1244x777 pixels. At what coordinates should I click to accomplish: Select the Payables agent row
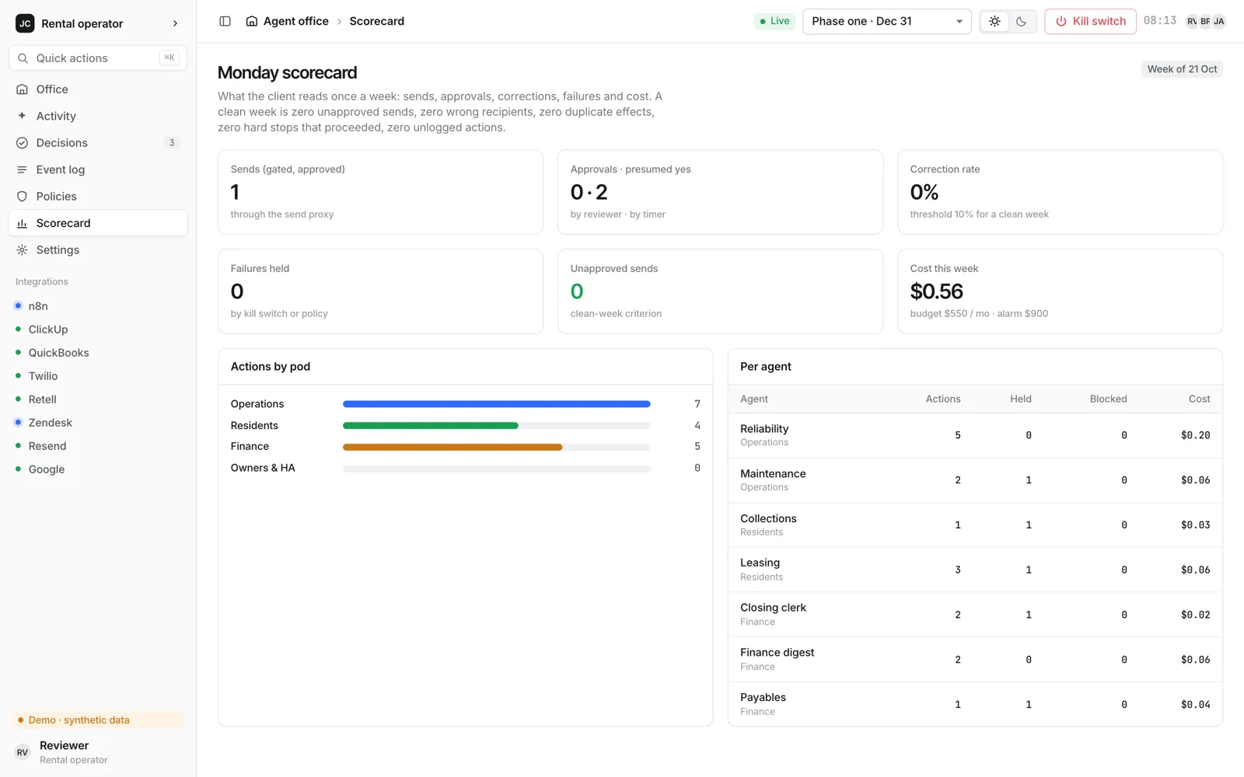(x=975, y=704)
